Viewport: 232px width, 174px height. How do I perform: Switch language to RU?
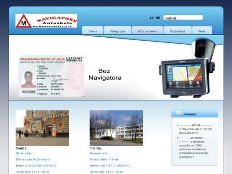click(158, 18)
